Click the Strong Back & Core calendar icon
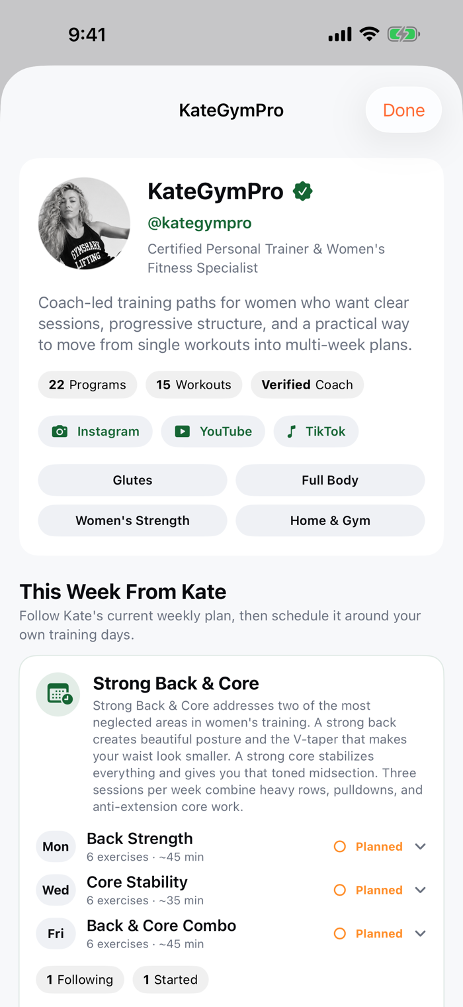This screenshot has height=1007, width=463. [x=58, y=695]
